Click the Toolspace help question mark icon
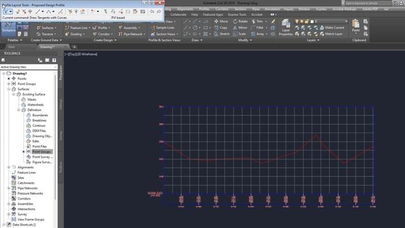This screenshot has width=405, height=228. pyautogui.click(x=54, y=60)
